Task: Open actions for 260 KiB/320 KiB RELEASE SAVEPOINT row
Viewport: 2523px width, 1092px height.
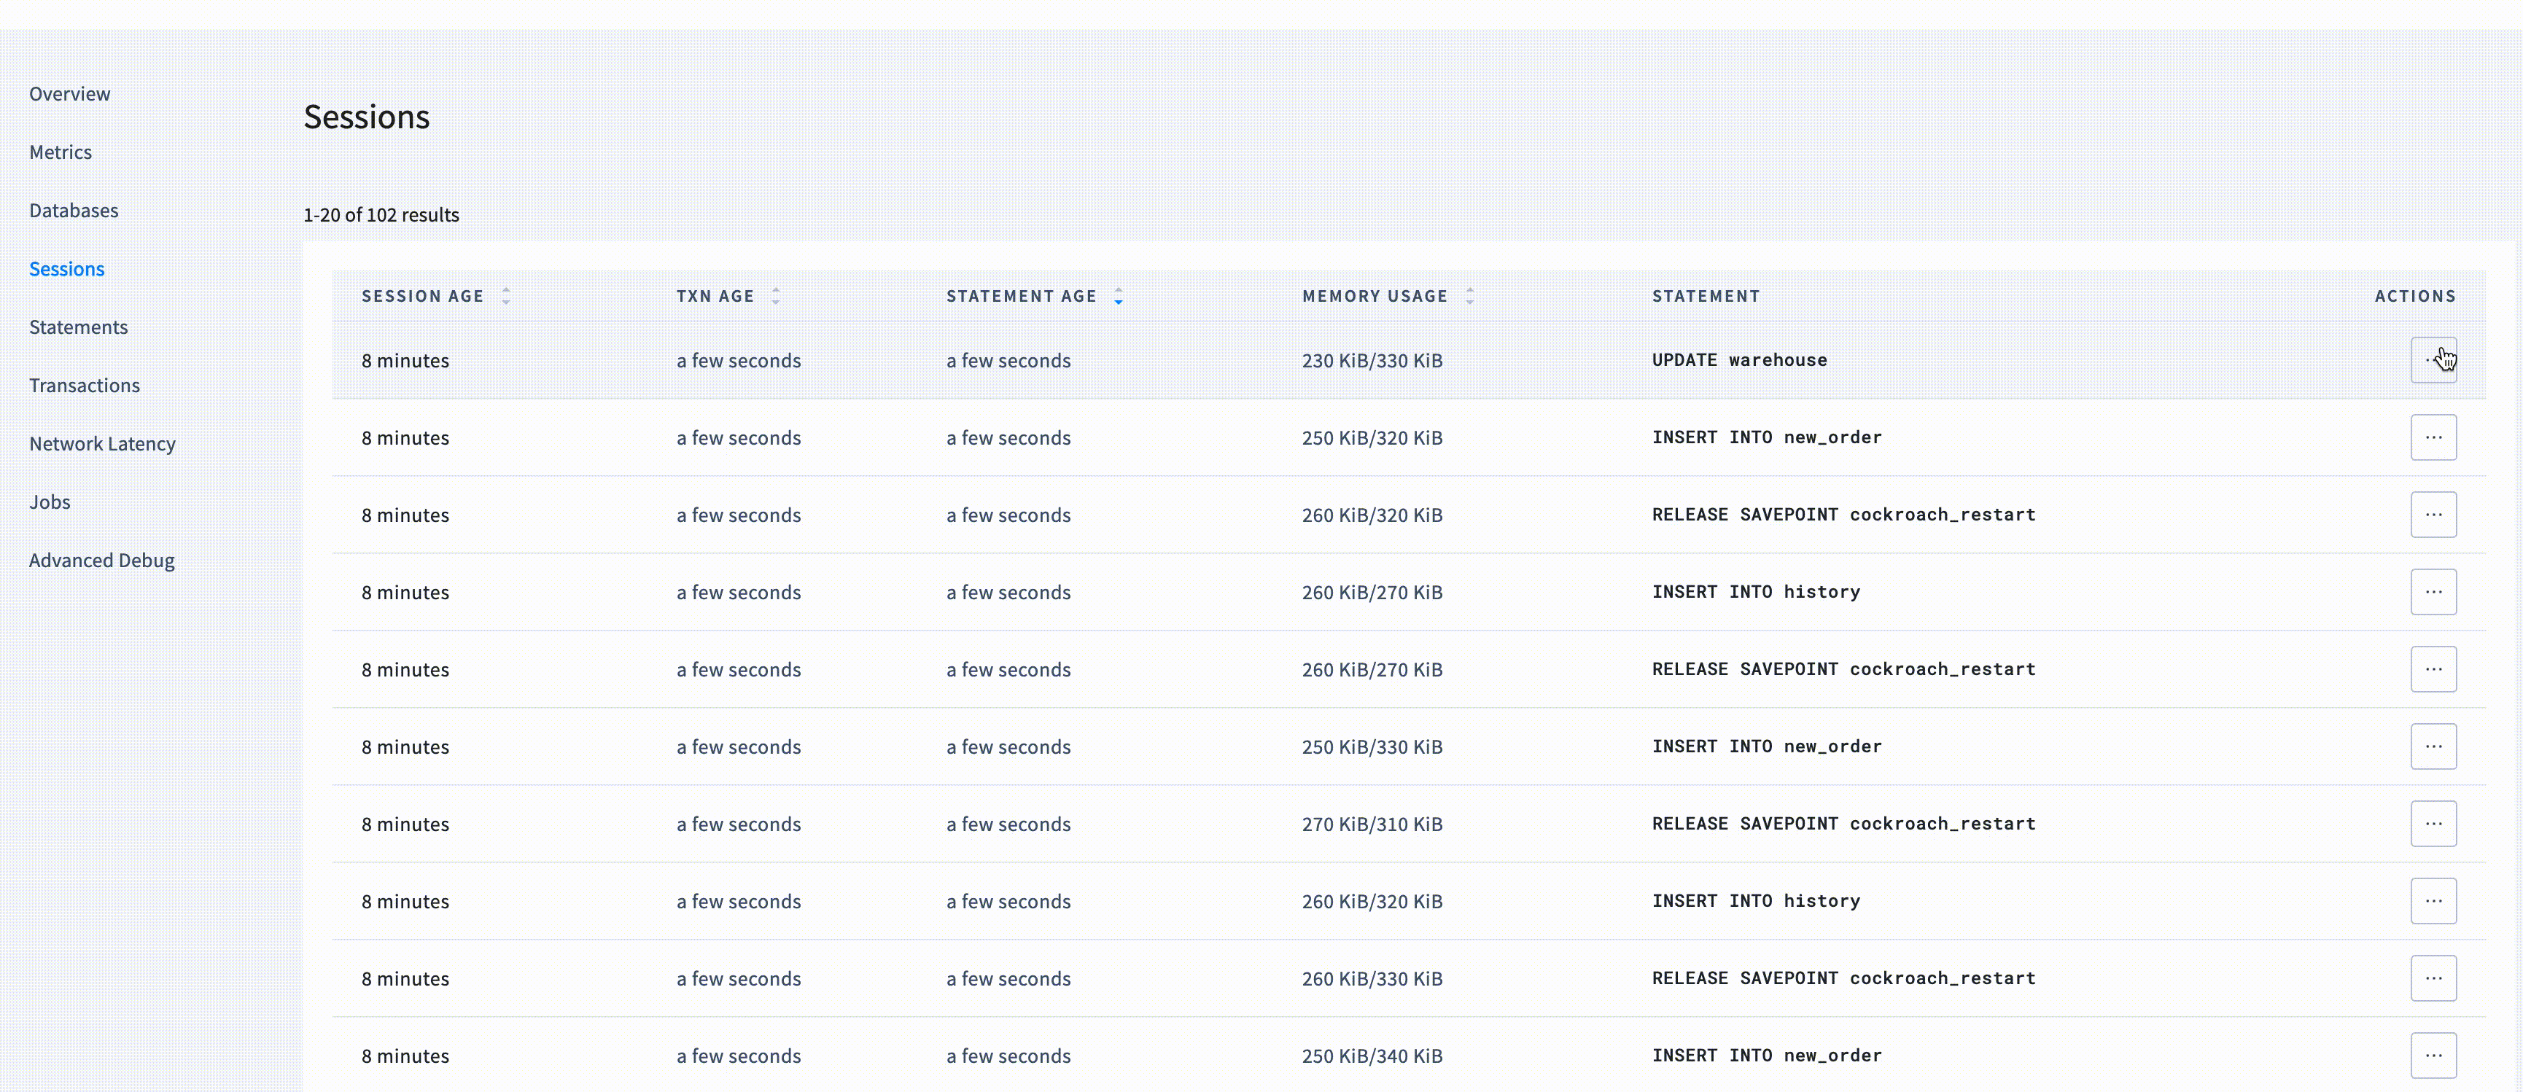Action: click(2433, 515)
